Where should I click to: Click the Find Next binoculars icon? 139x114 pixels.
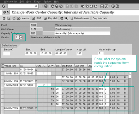tap(76, 6)
